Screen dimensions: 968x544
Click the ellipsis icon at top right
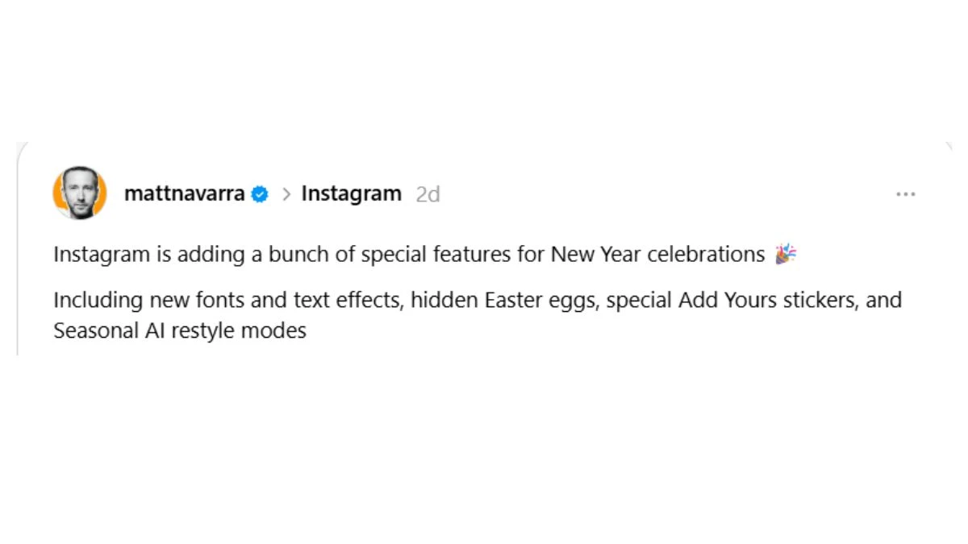906,193
